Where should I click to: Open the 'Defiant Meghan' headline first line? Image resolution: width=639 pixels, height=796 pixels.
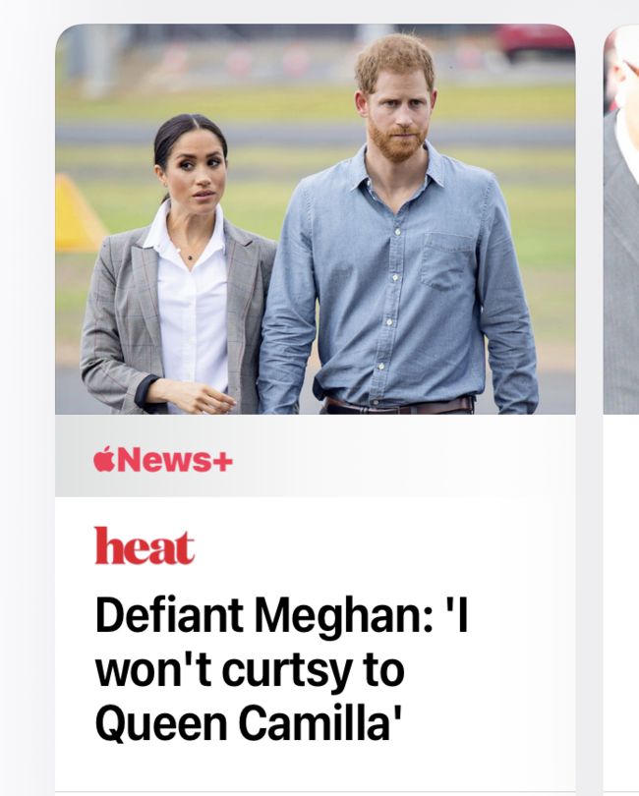pyautogui.click(x=281, y=615)
